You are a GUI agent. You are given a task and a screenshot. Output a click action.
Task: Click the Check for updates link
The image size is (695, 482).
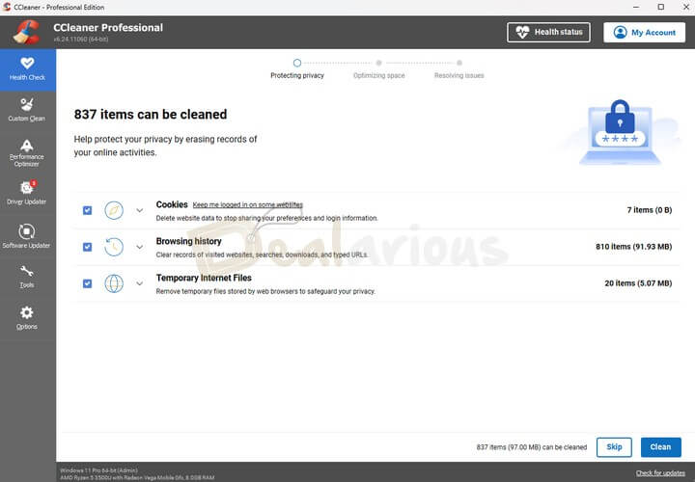point(660,473)
